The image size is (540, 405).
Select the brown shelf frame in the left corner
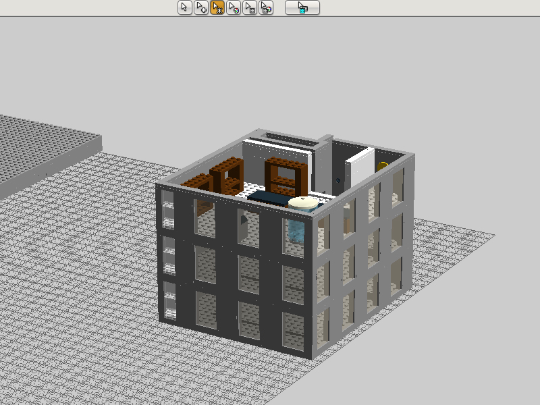[226, 175]
